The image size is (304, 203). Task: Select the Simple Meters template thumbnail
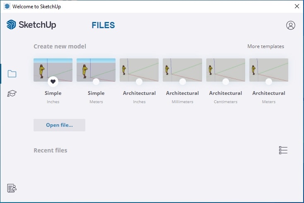tap(96, 70)
